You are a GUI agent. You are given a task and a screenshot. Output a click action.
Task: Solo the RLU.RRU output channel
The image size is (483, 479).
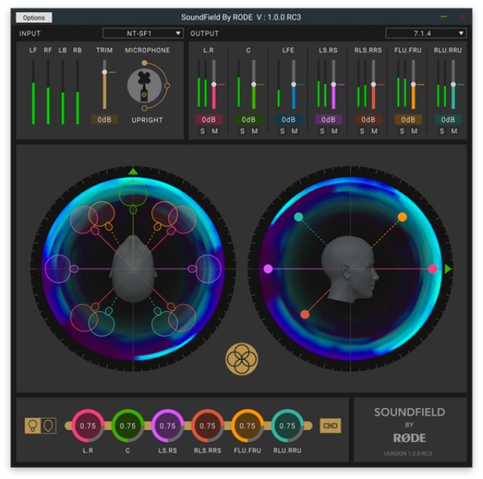(x=441, y=131)
